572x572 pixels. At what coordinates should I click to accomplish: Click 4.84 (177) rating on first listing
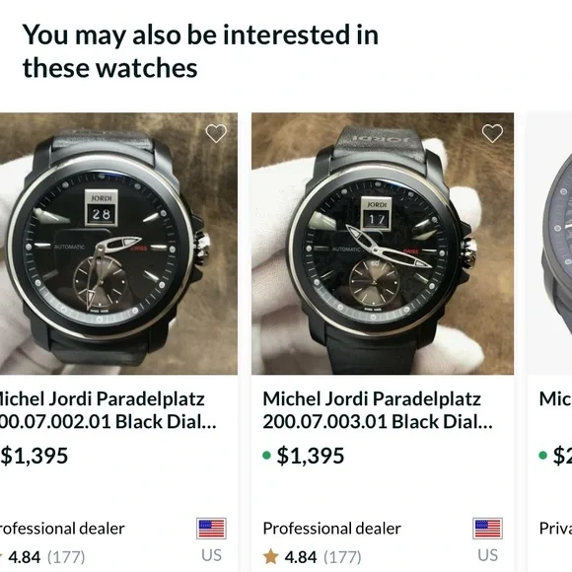[x=46, y=557]
